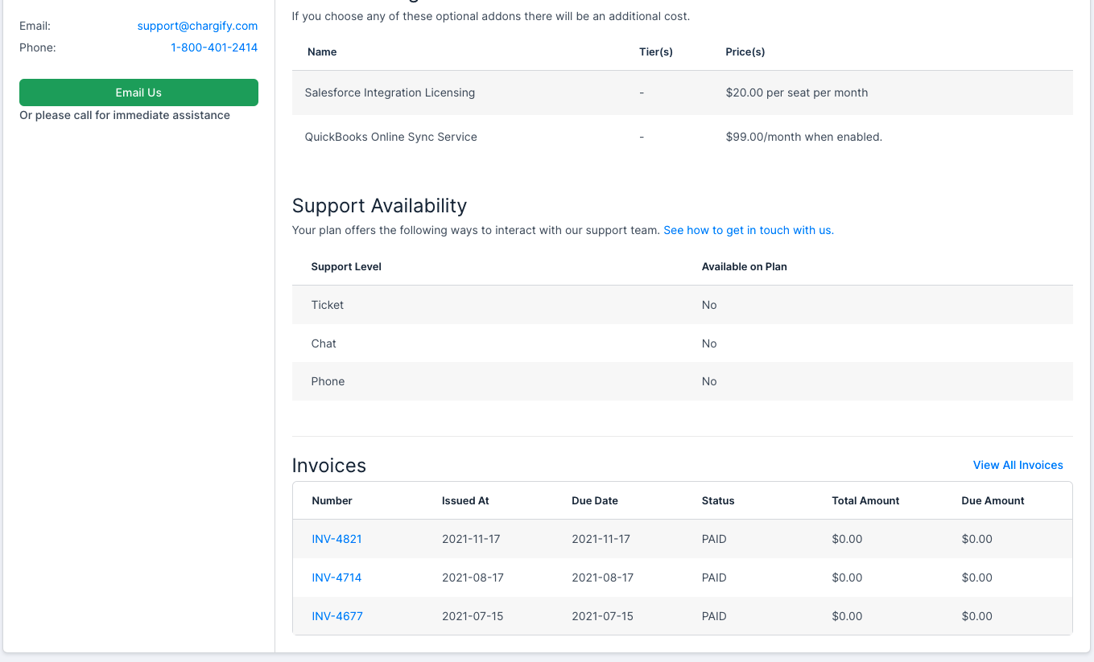Open the View All Invoices link
This screenshot has height=662, width=1094.
point(1018,465)
